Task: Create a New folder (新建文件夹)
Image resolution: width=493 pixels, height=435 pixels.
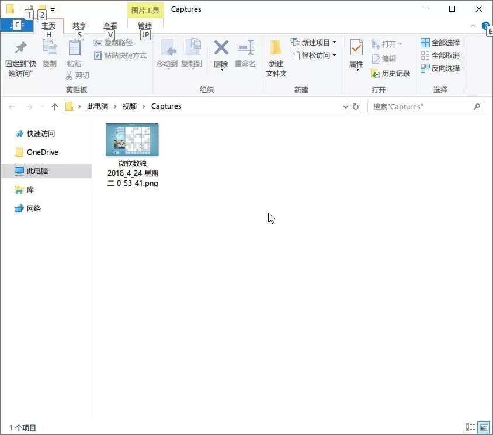Action: pos(276,58)
